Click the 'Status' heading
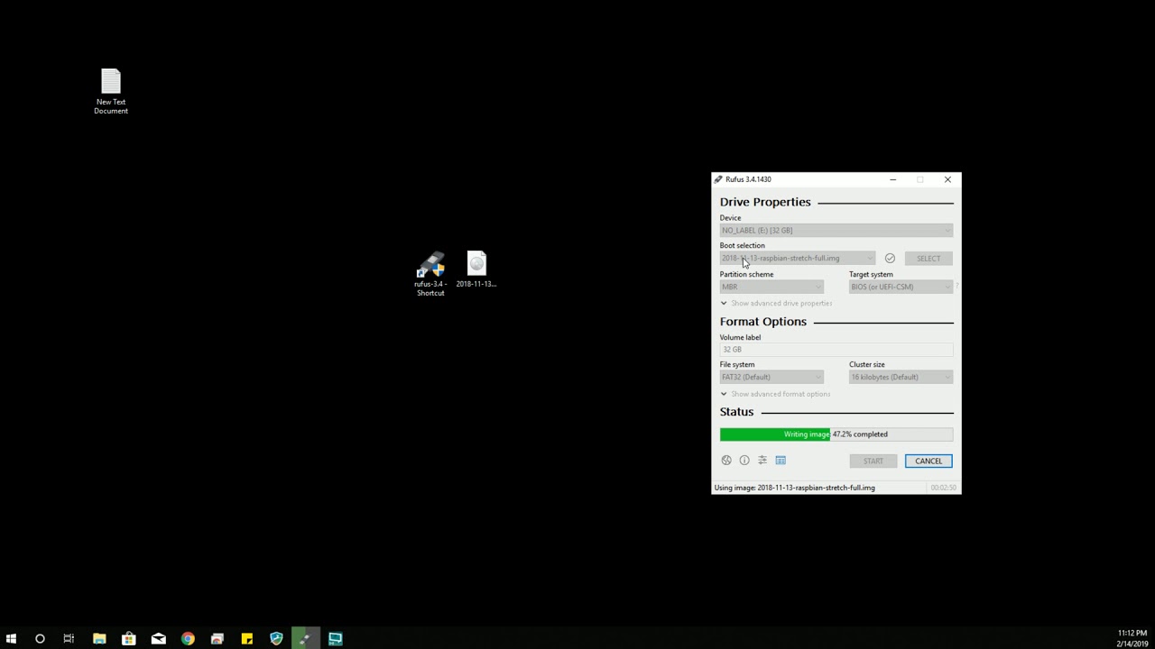1155x649 pixels. (x=736, y=412)
